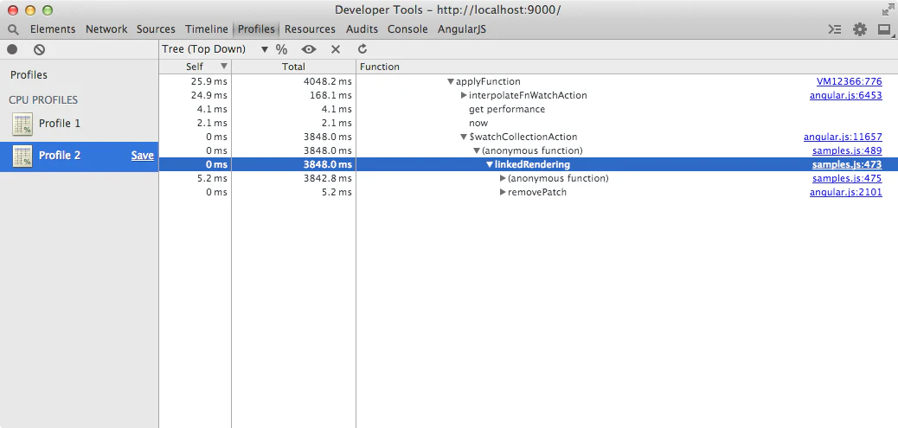Select Profile 2 in sidebar
Image resolution: width=898 pixels, height=428 pixels.
(x=79, y=156)
